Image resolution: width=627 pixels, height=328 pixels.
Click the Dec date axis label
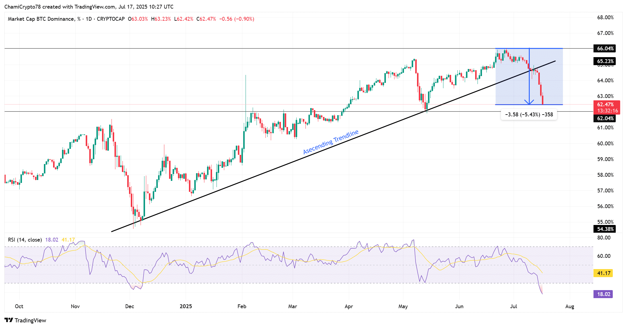(x=130, y=306)
